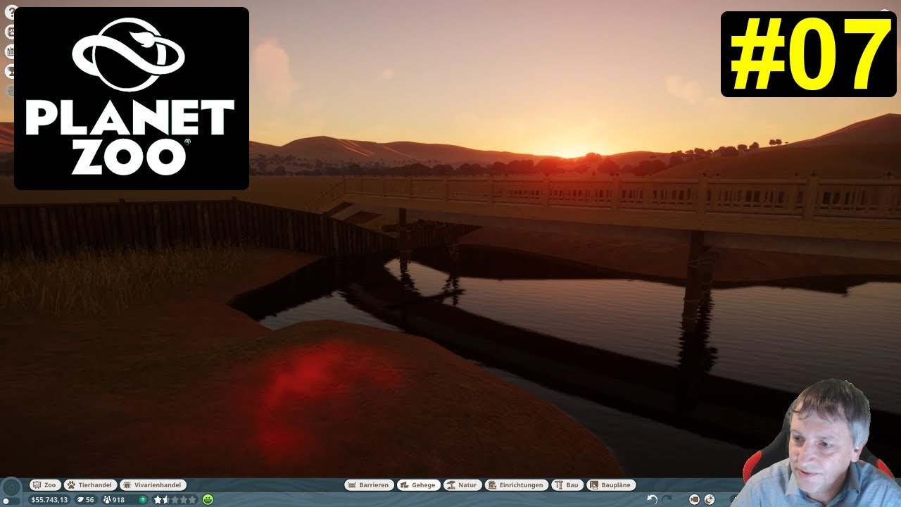Open the Baupläne blueprints menu
The image size is (901, 507).
coord(611,485)
